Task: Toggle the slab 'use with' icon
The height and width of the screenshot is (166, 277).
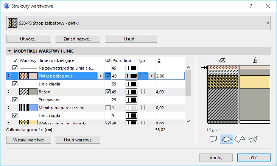Action: [x=226, y=139]
